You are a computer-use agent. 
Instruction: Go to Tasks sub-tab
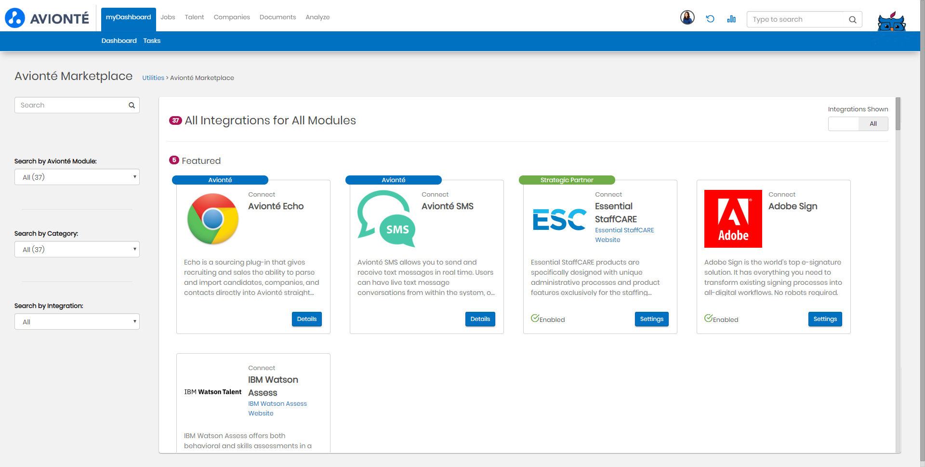(152, 41)
